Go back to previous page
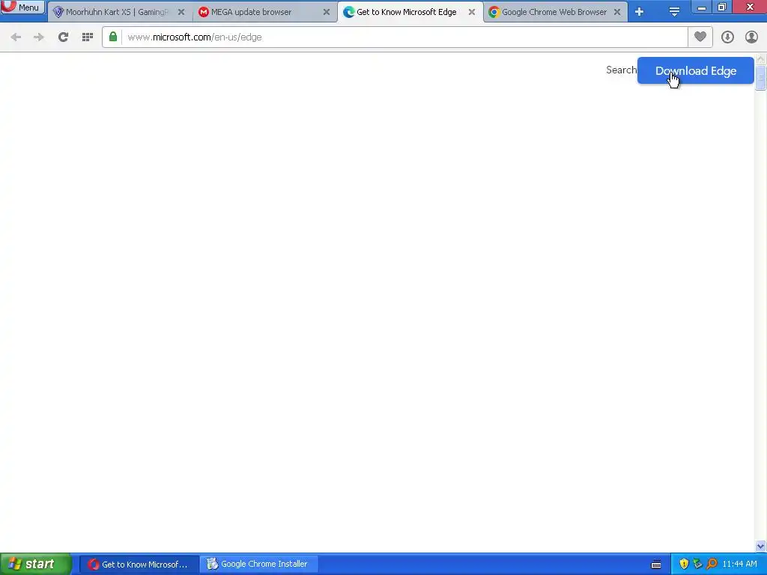 [x=16, y=37]
